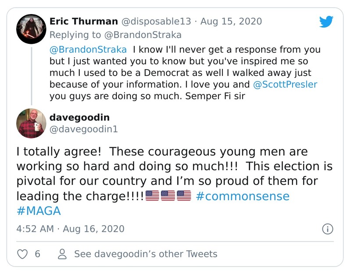Open davegoodin's profile avatar

(31, 123)
